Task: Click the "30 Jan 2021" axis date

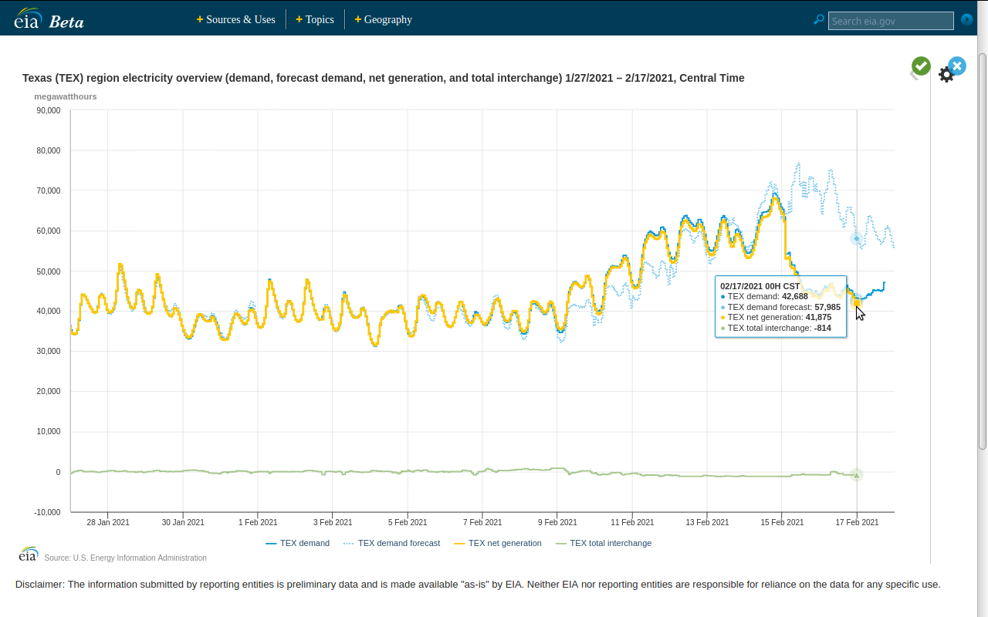Action: [x=183, y=522]
